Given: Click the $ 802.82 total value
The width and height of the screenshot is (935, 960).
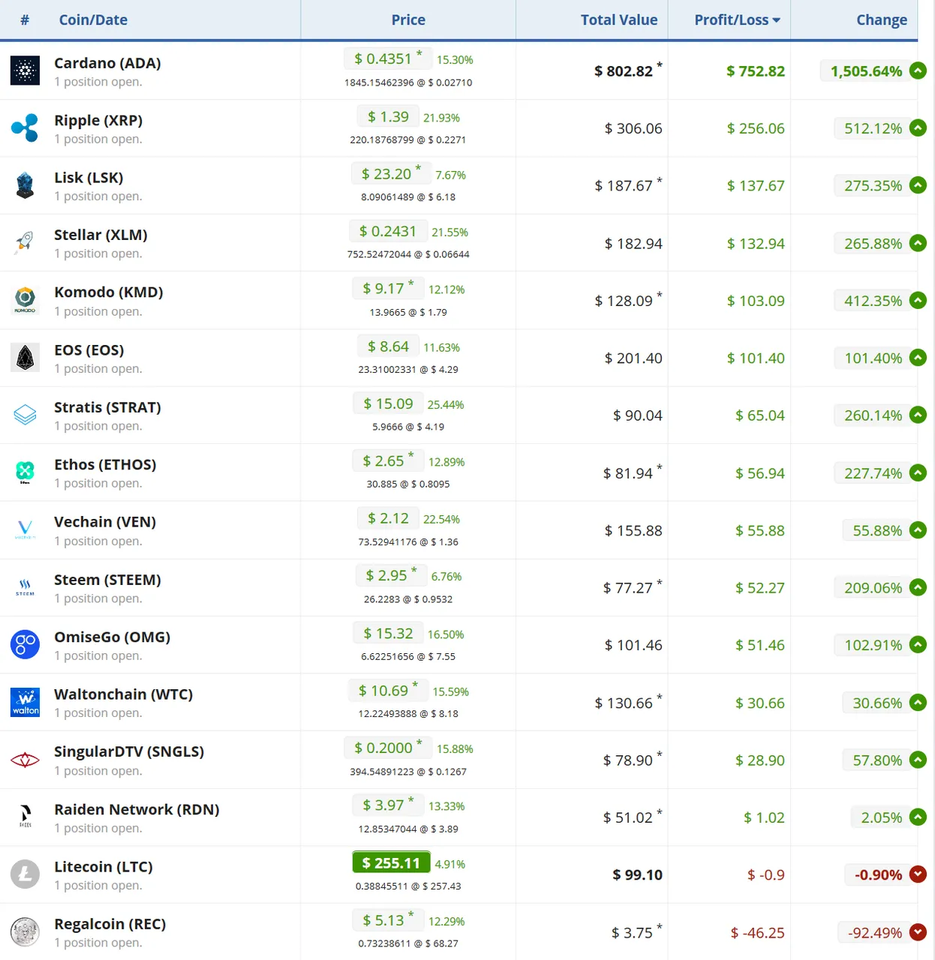Looking at the screenshot, I should pos(624,71).
